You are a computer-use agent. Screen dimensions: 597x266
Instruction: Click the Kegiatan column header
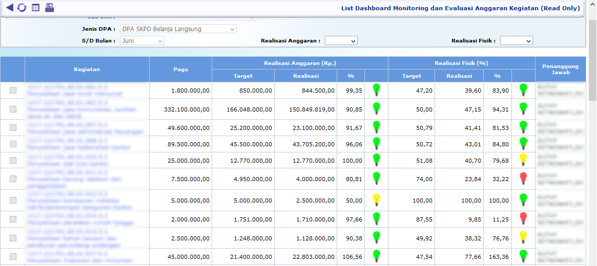tap(87, 69)
